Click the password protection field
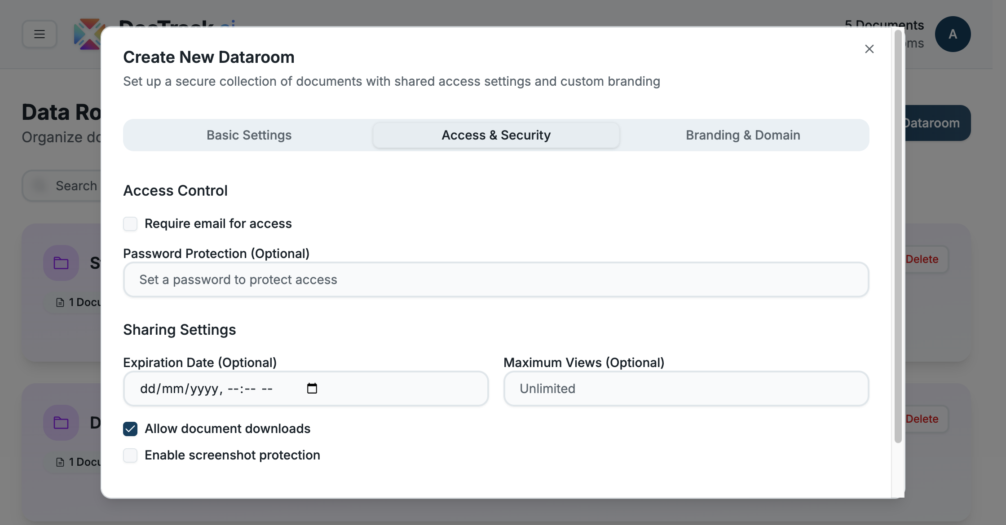 [x=496, y=280]
